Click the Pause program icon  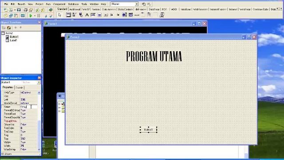pyautogui.click(x=39, y=16)
